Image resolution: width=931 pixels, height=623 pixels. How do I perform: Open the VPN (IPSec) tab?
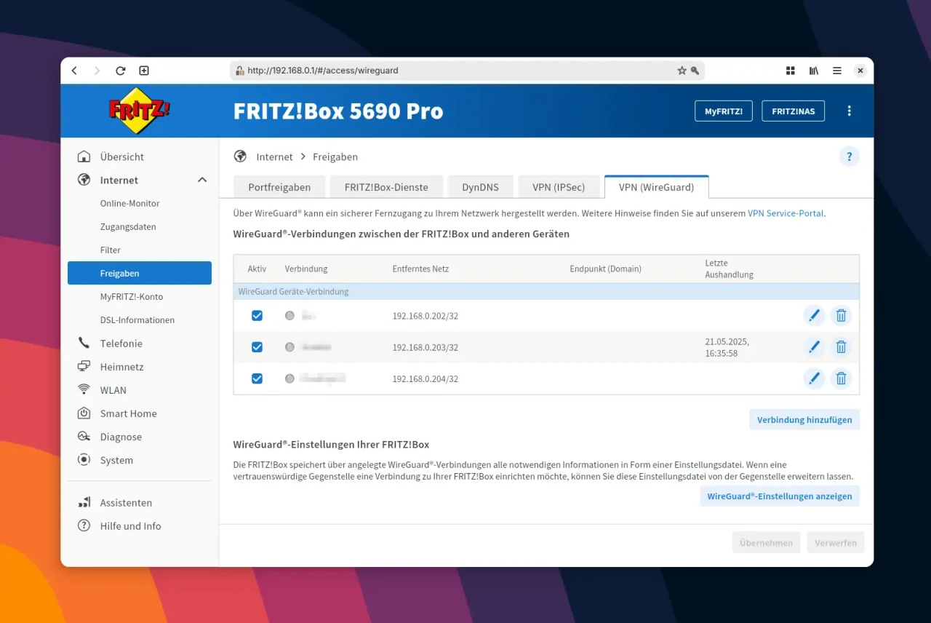tap(558, 187)
